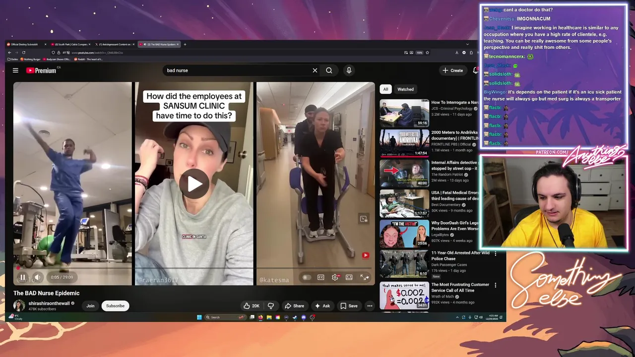Bookmark page with star icon
The image size is (635, 357).
click(x=427, y=53)
